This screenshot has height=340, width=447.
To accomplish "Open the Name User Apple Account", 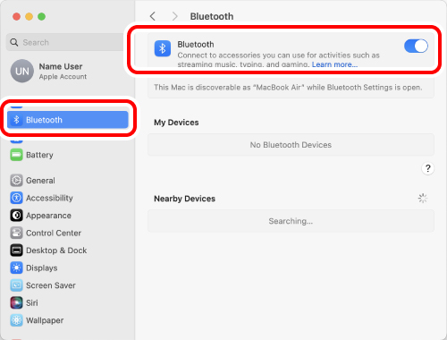I will tap(49, 72).
